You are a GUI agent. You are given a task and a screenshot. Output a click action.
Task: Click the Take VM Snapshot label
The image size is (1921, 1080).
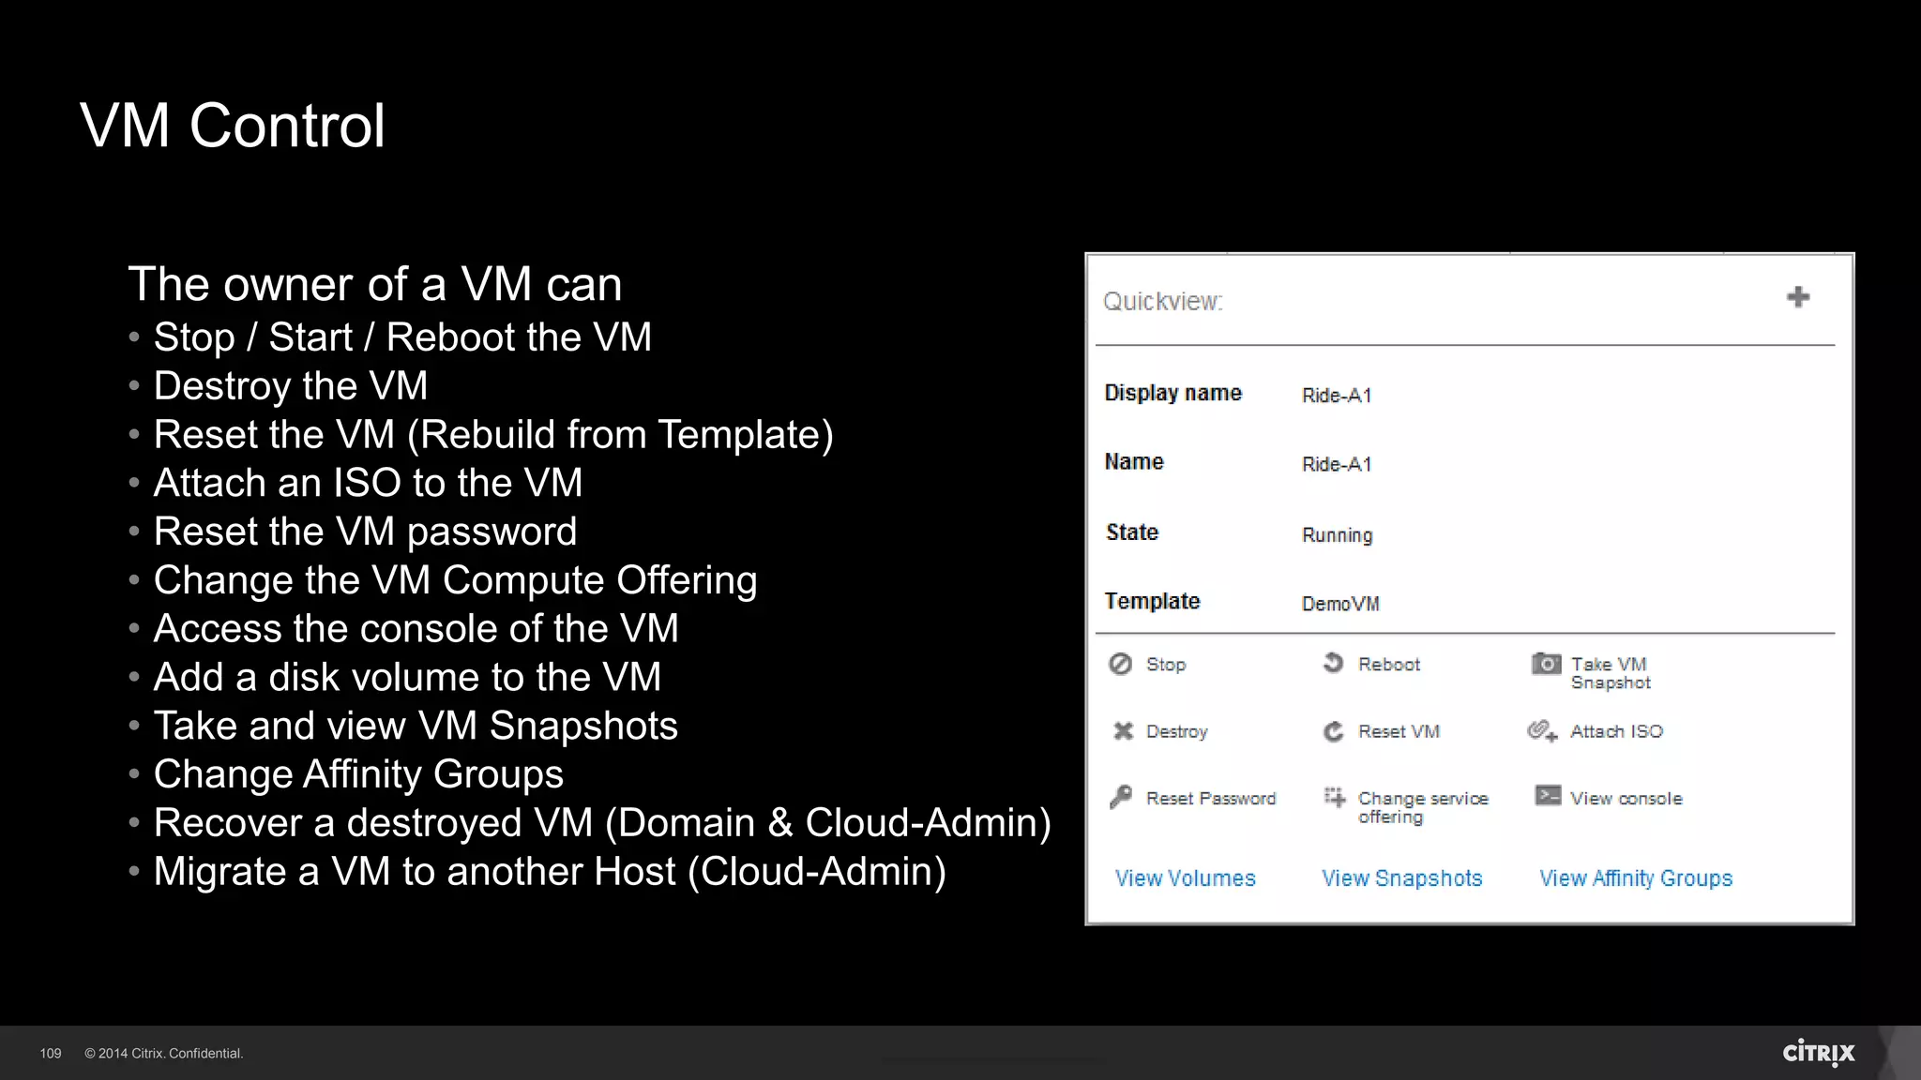point(1611,673)
